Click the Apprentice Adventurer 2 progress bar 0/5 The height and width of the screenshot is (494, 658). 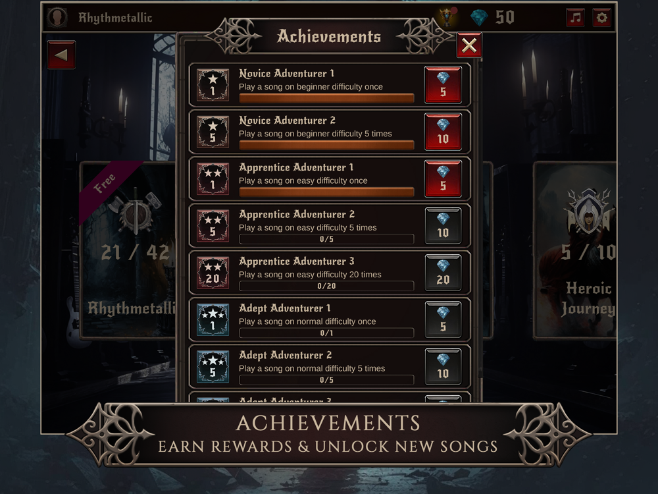326,239
